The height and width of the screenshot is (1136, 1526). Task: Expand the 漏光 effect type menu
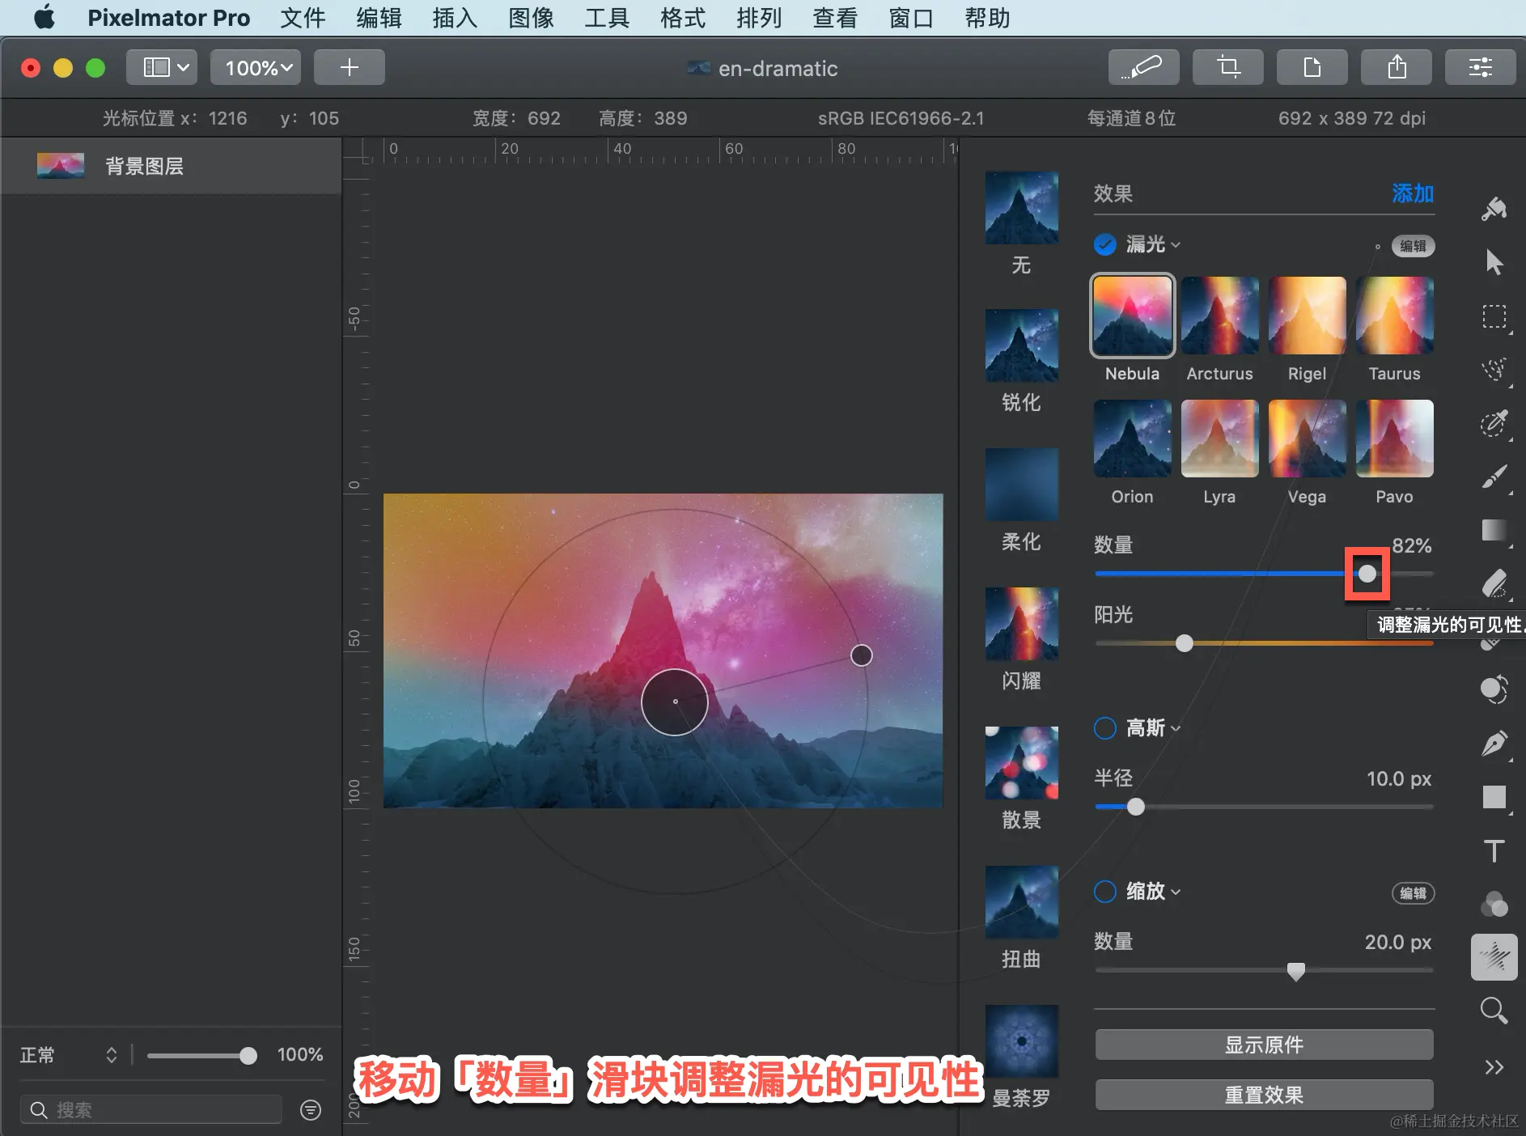tap(1154, 244)
